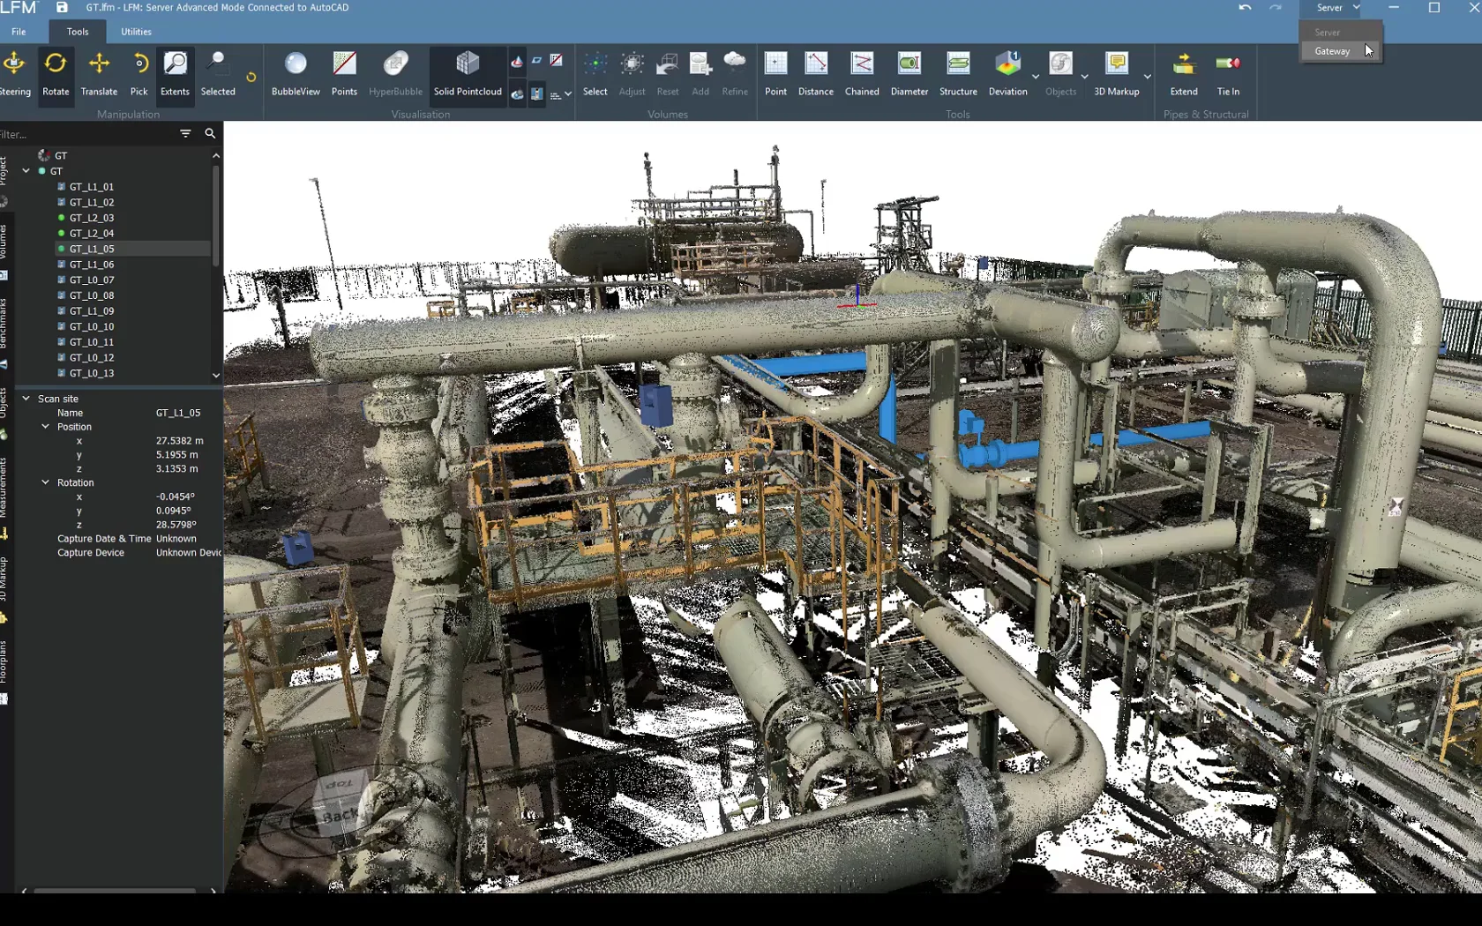Click the Point measurement tool

(x=775, y=74)
